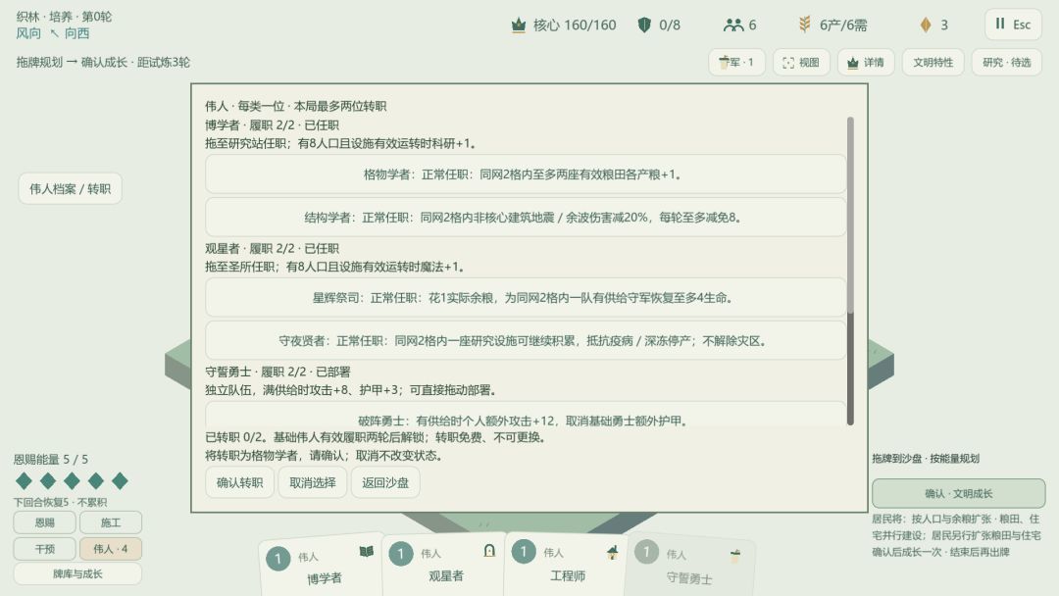Click the cost badge on the 博学者 card

277,559
